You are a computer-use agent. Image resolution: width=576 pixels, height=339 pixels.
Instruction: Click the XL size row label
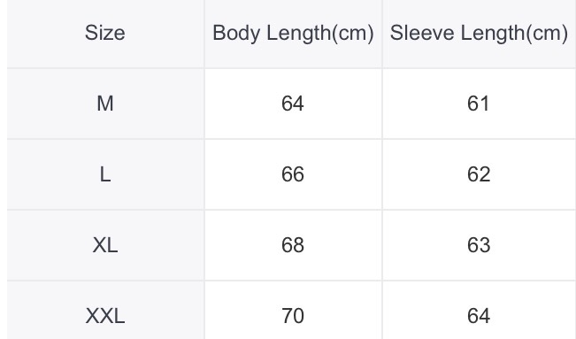(105, 245)
